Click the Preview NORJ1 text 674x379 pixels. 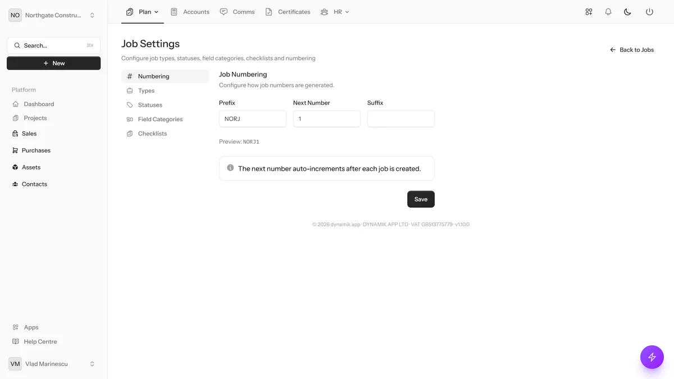pyautogui.click(x=239, y=141)
